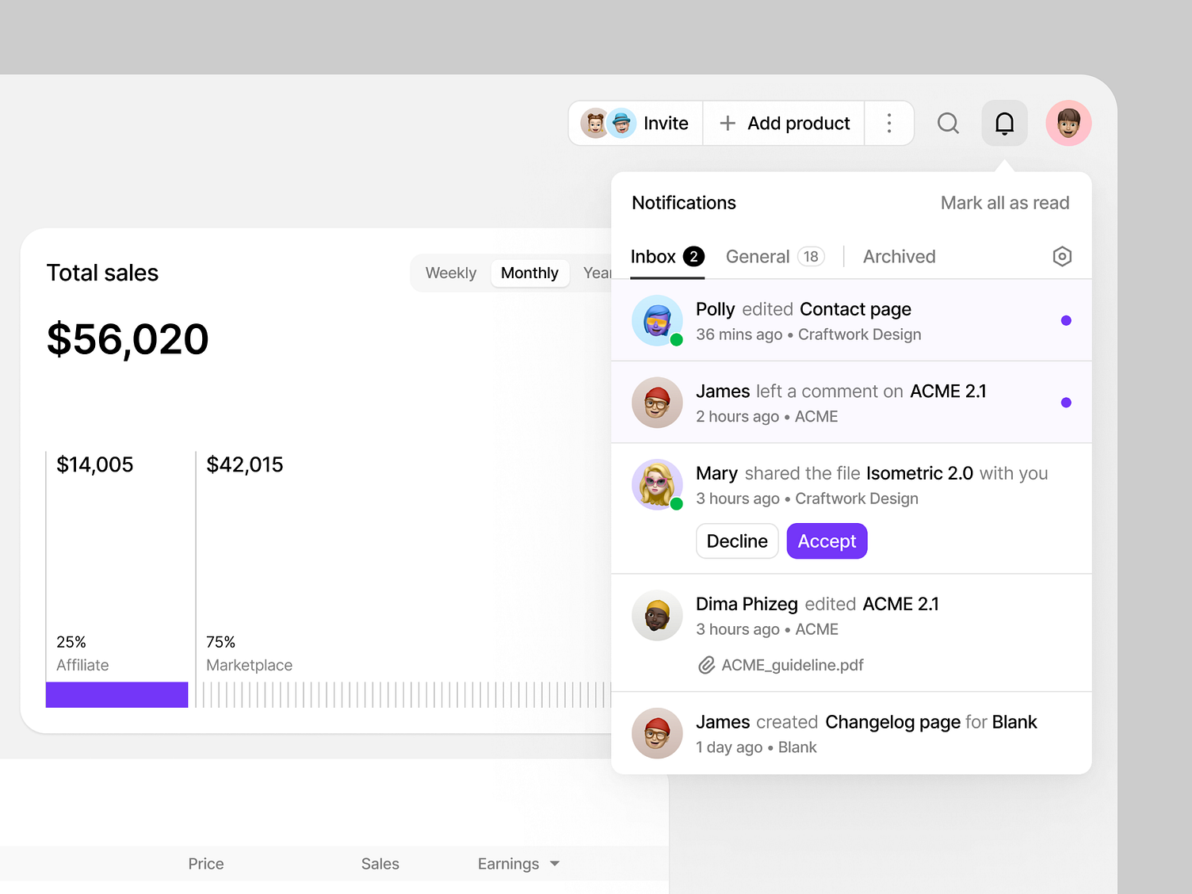This screenshot has height=894, width=1192.
Task: Click the notification bell icon
Action: [x=1004, y=123]
